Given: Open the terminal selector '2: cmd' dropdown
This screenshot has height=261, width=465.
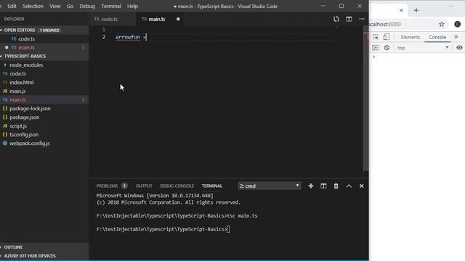Looking at the screenshot, I should point(270,186).
